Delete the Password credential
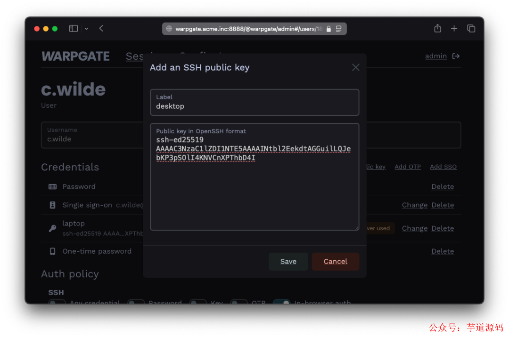 point(443,187)
